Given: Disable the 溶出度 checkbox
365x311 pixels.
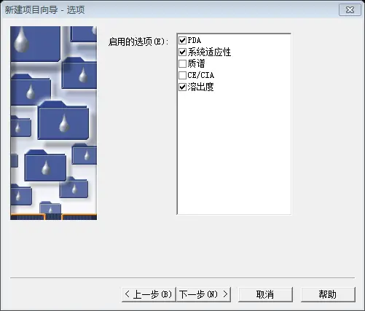Looking at the screenshot, I should pos(182,87).
